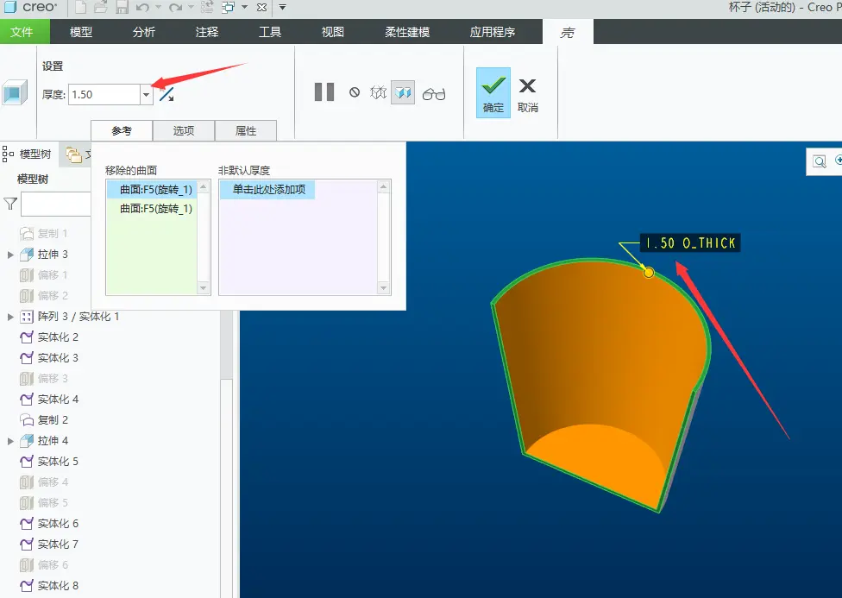
Task: Confirm shell with green check 确定
Action: (493, 92)
